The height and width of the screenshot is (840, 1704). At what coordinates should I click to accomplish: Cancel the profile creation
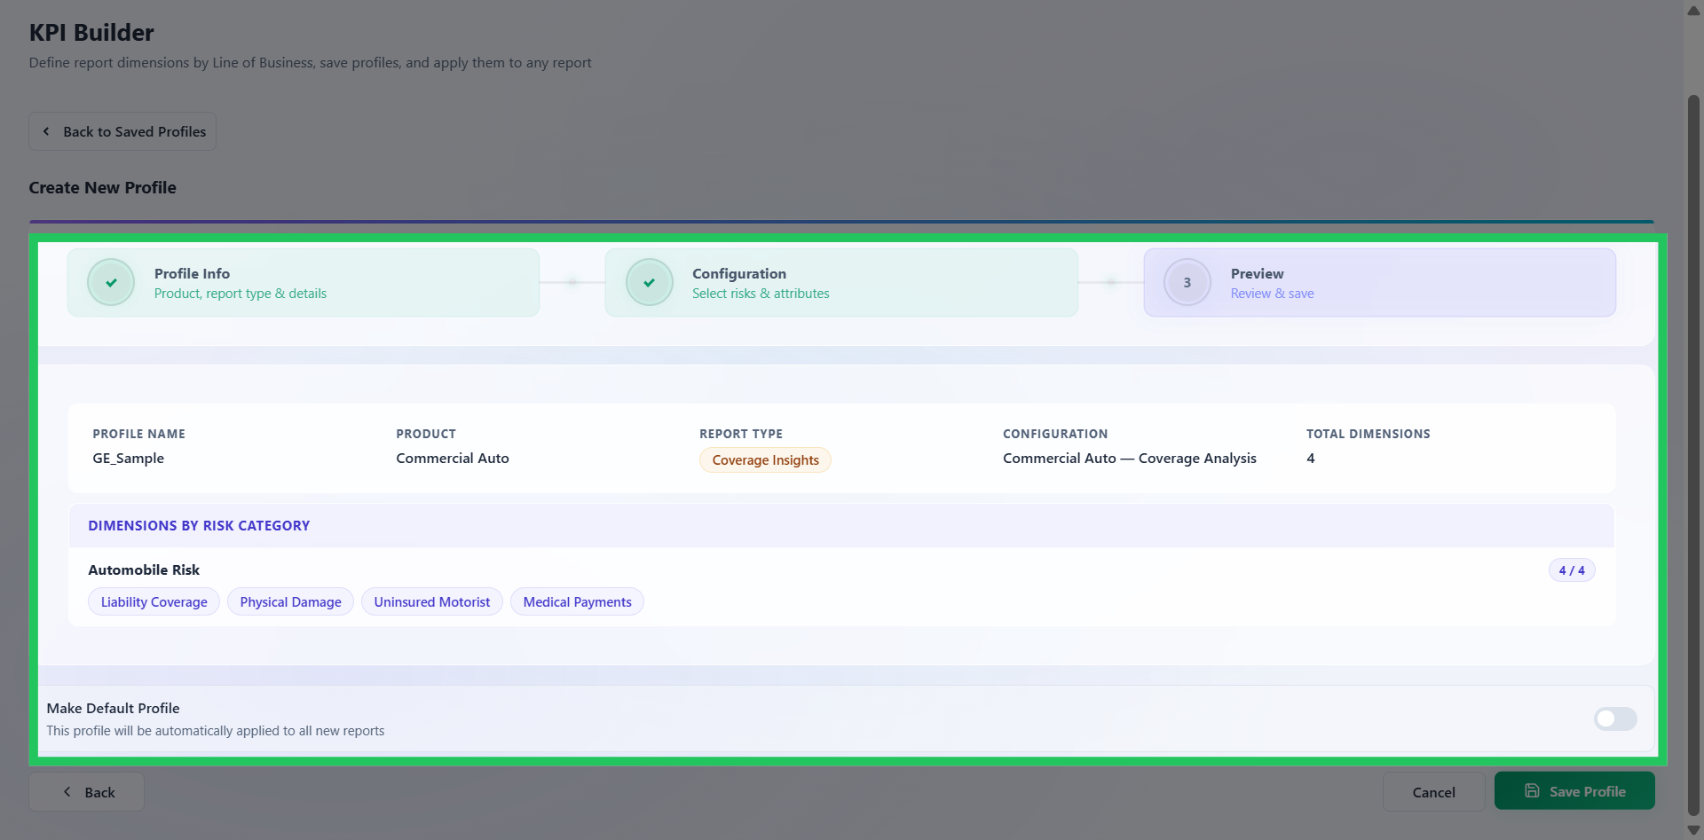pos(1433,792)
